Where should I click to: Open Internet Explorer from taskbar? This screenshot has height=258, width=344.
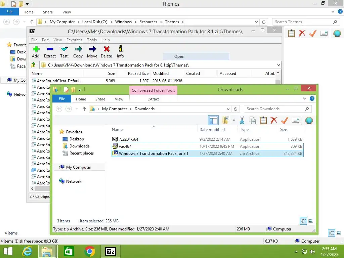pyautogui.click(x=27, y=251)
